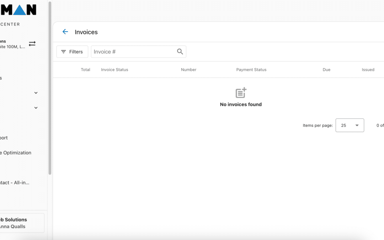
Task: Click the back arrow next to Invoices
Action: click(65, 32)
